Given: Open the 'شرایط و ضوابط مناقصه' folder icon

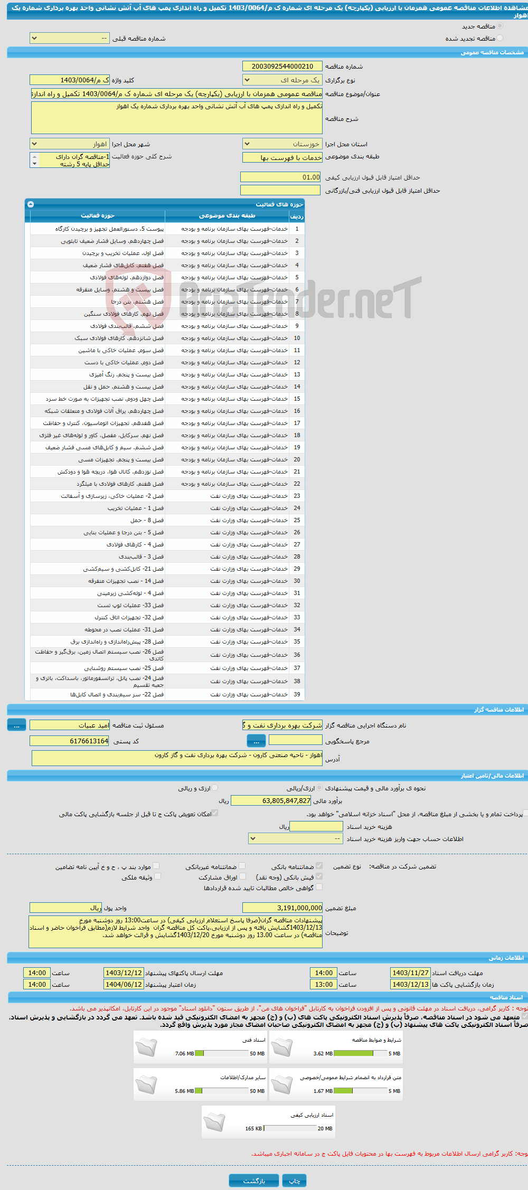Looking at the screenshot, I should [282, 1047].
